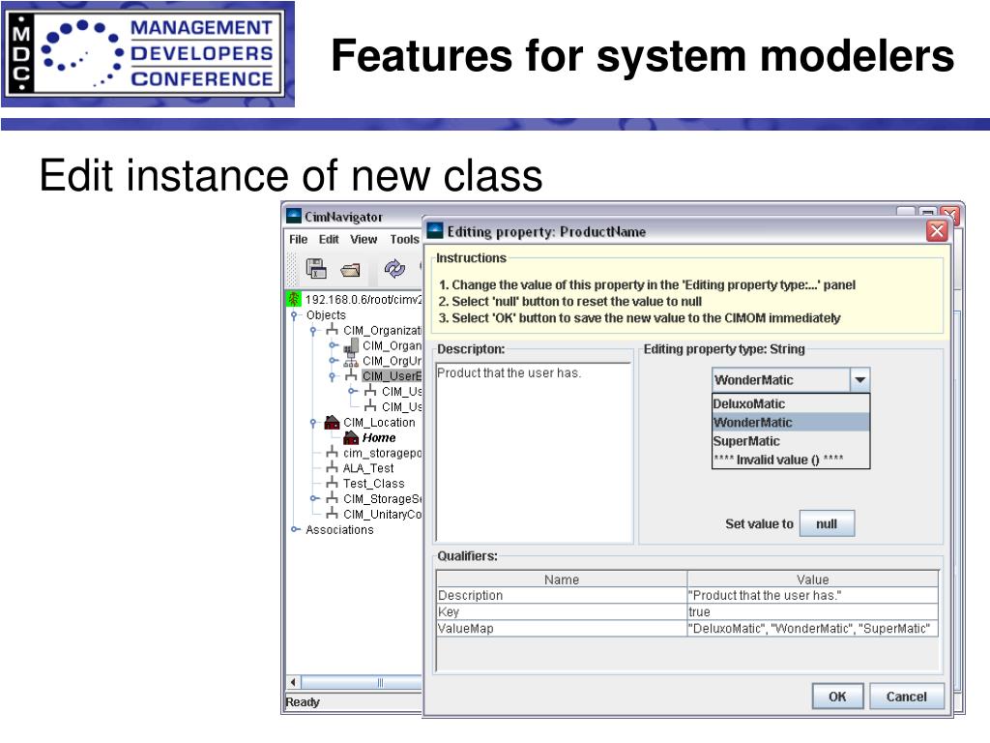Collapse the CIM_Organizati tree branch
The image size is (990, 743).
[313, 331]
